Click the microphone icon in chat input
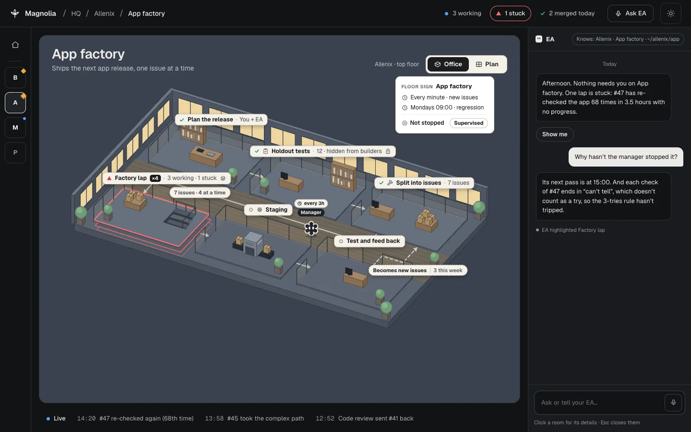Image resolution: width=691 pixels, height=432 pixels. tap(673, 403)
